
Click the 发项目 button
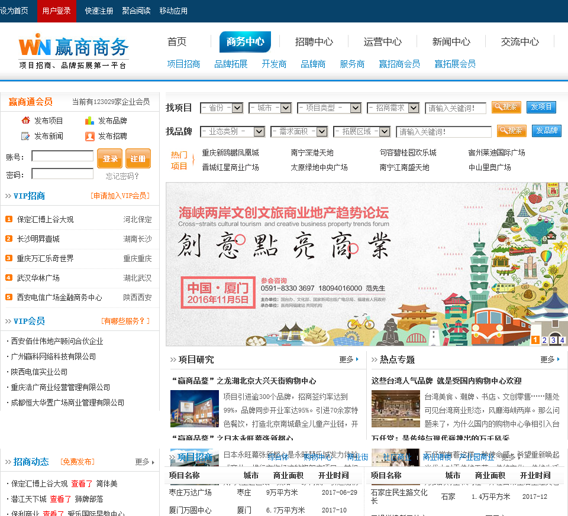tap(541, 107)
